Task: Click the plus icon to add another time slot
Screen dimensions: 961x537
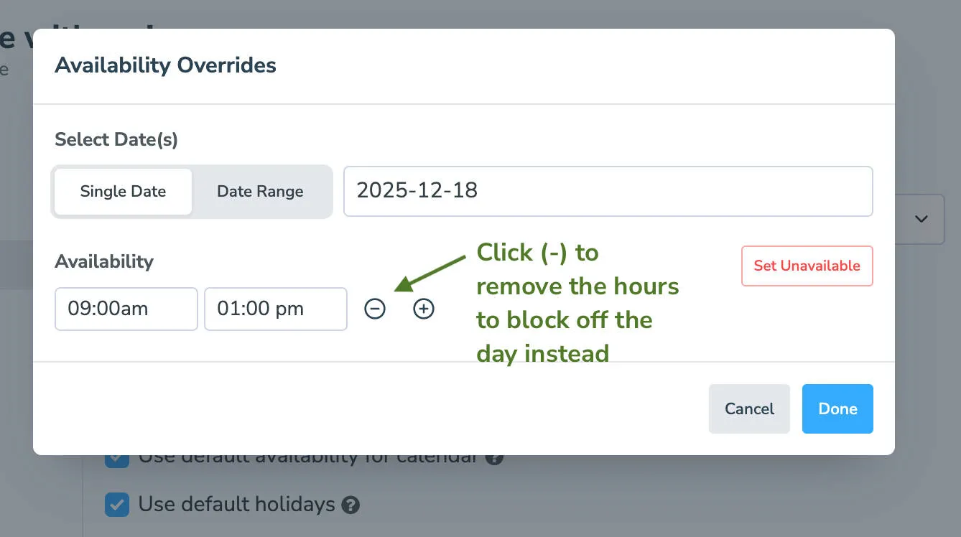Action: tap(424, 309)
